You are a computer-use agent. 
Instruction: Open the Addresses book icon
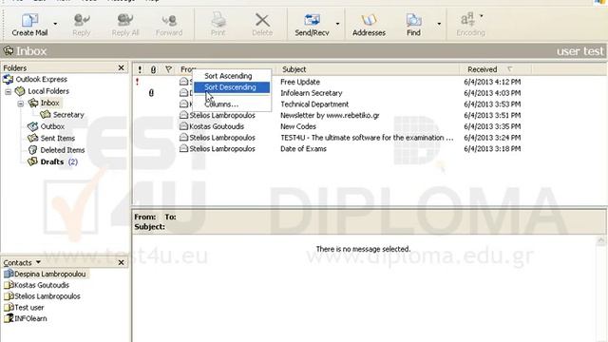[x=369, y=20]
